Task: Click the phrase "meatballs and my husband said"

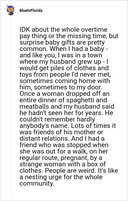Action: point(67,106)
